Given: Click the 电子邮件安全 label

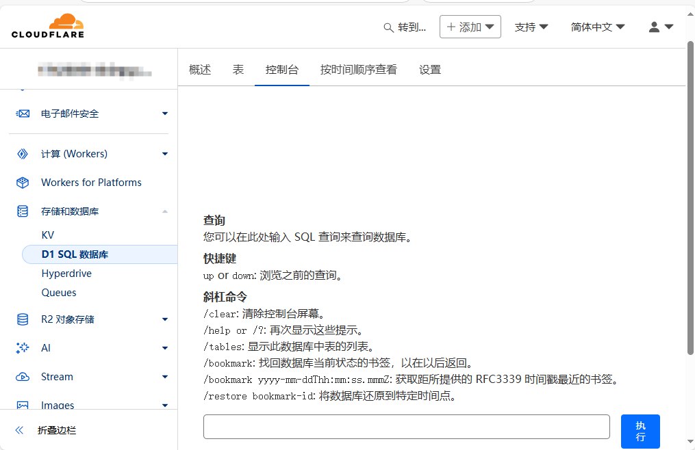Looking at the screenshot, I should [70, 114].
